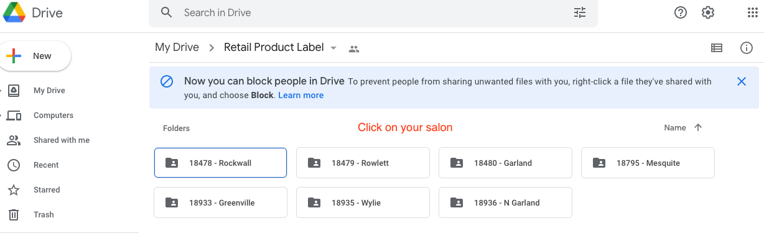Click the Recent clock icon
This screenshot has width=764, height=236.
[14, 165]
